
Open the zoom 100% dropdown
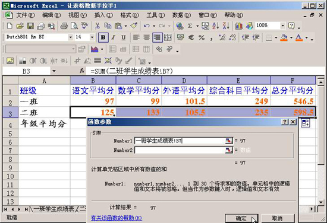click(282, 26)
